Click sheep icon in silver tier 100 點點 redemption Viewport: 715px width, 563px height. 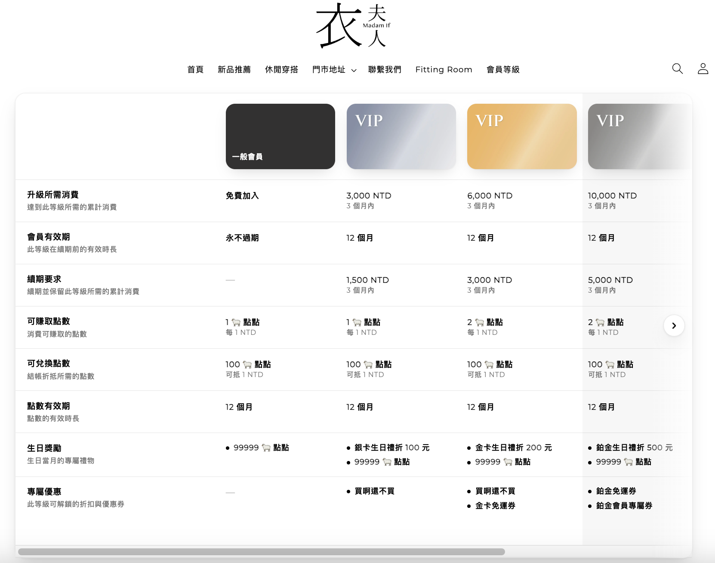(368, 365)
